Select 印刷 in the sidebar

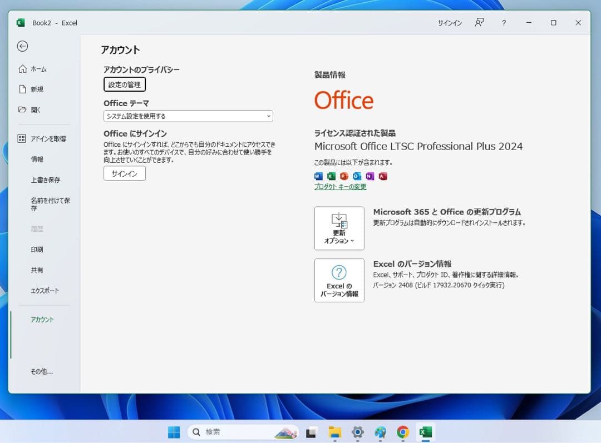tap(37, 250)
